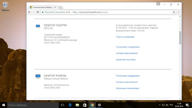The width and height of the screenshot is (192, 108).
Task: Open the Chrome three-dot menu
Action: click(179, 12)
